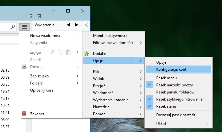The width and height of the screenshot is (222, 132).
Task: Disable Pasek szybkiego filtrowania
Action: pos(179,99)
